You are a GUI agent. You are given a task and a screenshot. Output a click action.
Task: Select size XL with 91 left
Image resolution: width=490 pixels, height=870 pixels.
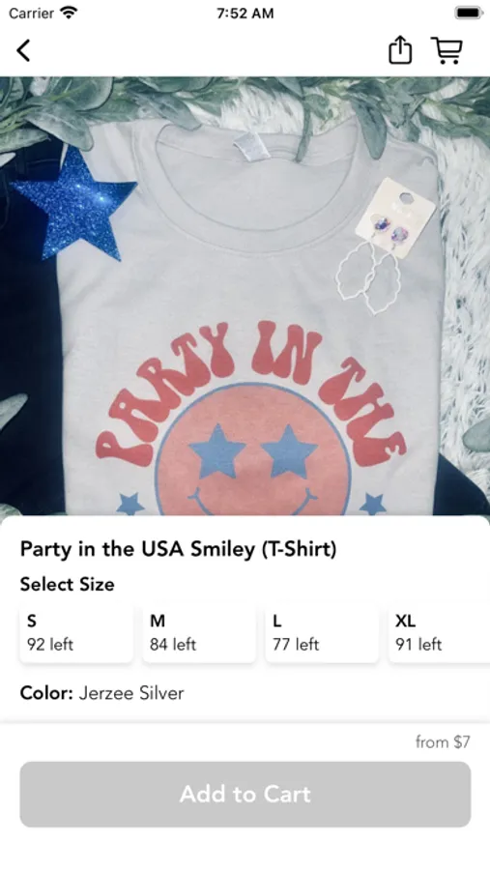(x=439, y=633)
